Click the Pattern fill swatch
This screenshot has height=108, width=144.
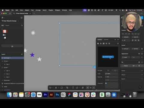click(123, 66)
